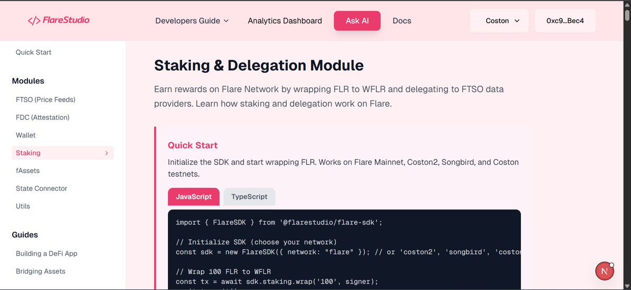Open the State Connector module

click(x=42, y=188)
